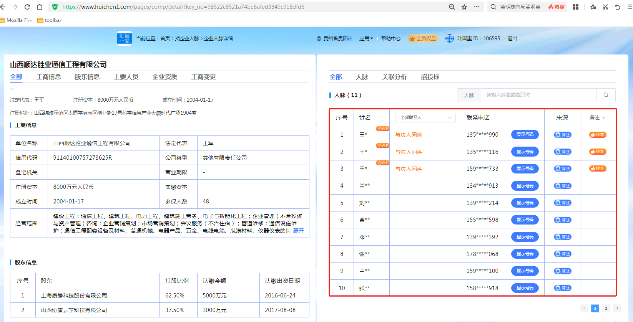Switch to the 股东信息 tab

(87, 77)
